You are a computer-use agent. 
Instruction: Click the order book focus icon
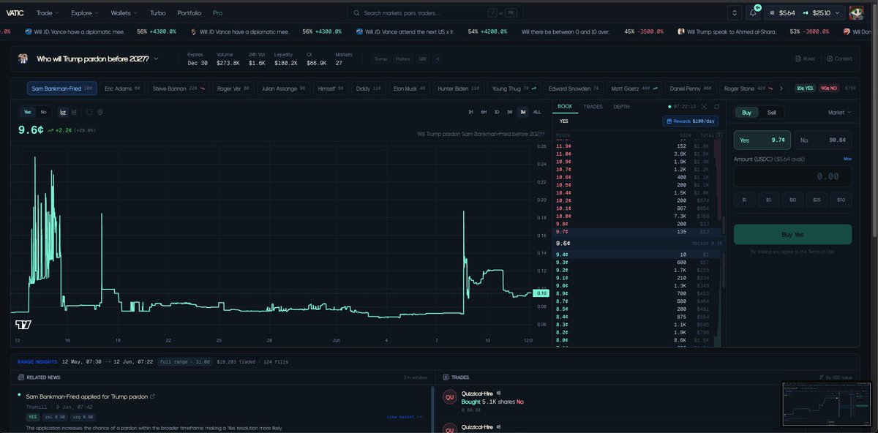(705, 107)
